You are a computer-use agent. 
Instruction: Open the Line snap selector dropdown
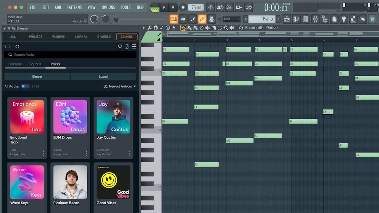[232, 19]
